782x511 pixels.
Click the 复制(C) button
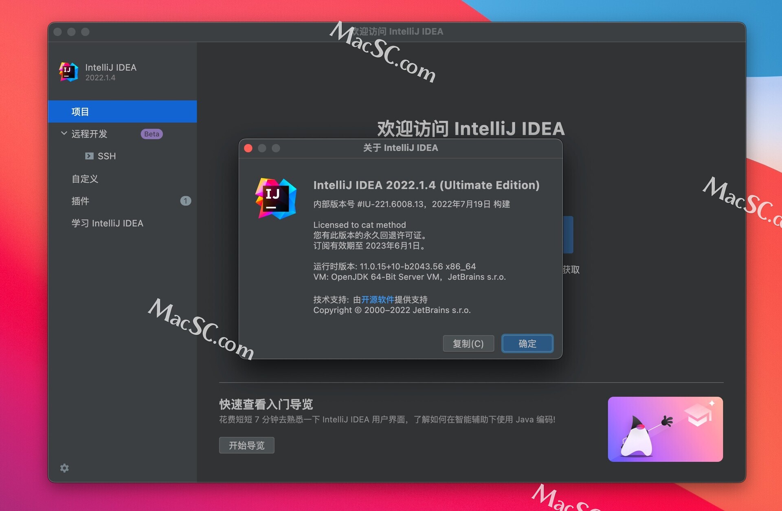tap(468, 344)
